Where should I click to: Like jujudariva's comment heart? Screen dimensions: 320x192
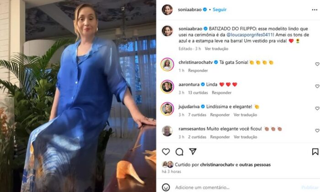[317, 108]
